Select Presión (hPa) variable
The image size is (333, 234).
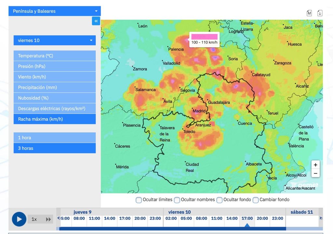[x=55, y=66]
